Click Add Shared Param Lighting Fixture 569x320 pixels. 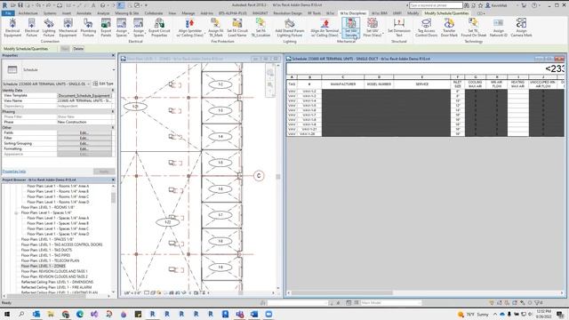(290, 28)
